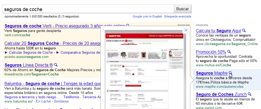This screenshot has width=261, height=109.
Task: Open Búsqueda avanzada link
Action: (x=178, y=16)
